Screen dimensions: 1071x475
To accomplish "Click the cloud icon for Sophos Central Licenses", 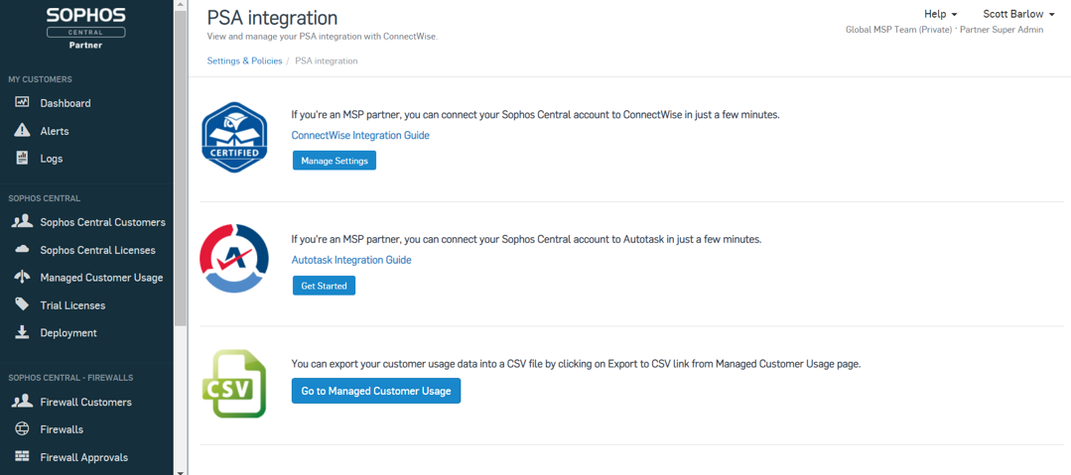I will click(x=22, y=250).
